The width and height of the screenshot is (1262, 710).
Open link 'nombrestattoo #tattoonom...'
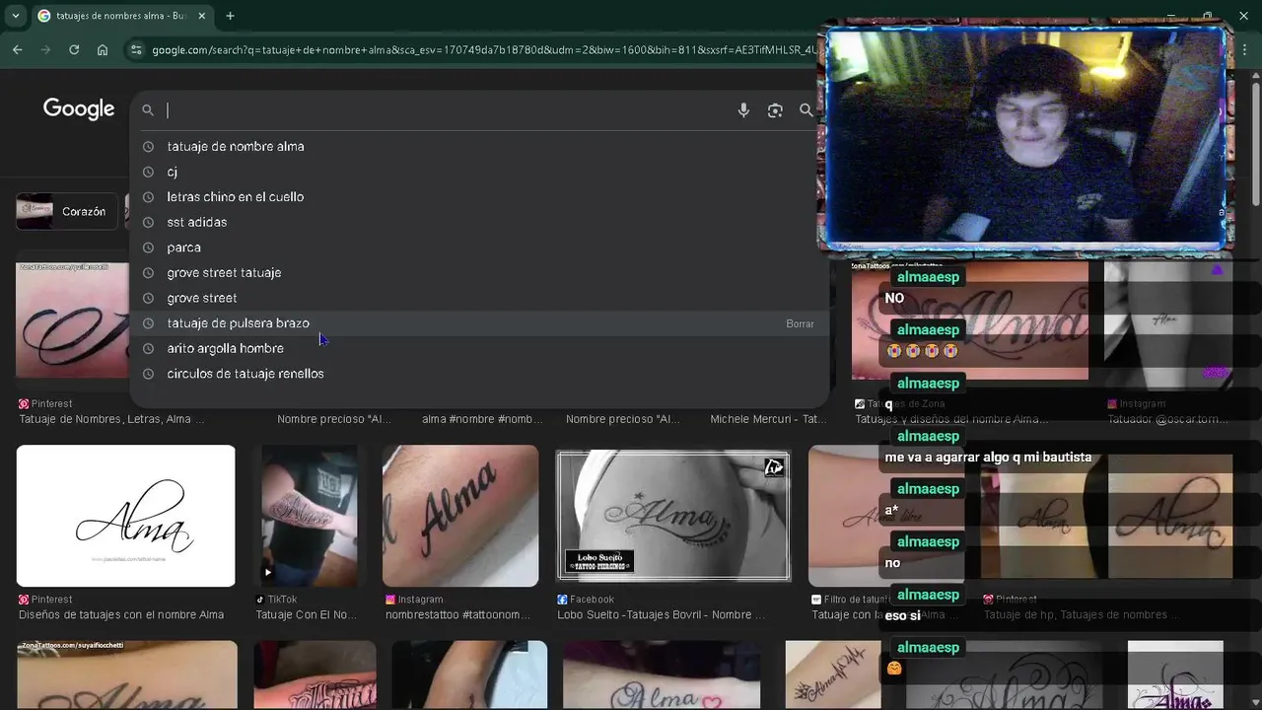[x=457, y=614]
